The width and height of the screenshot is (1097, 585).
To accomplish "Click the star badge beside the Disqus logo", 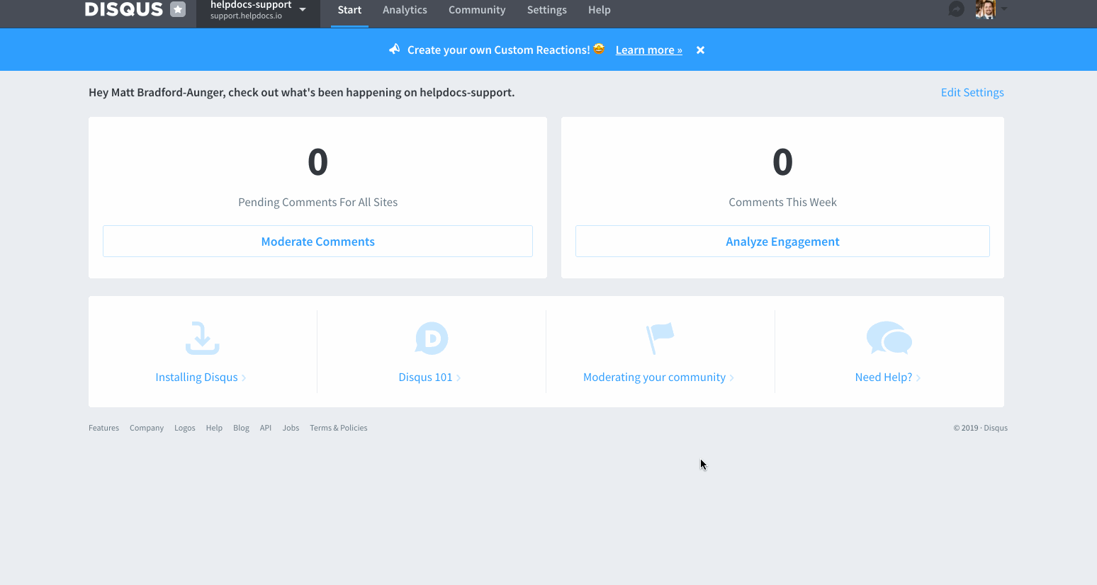I will click(178, 9).
